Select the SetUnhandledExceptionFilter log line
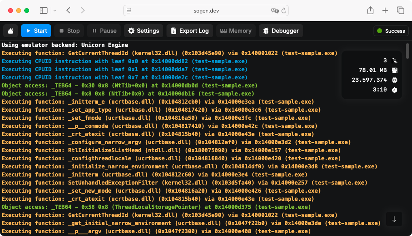The image size is (412, 236). pyautogui.click(x=184, y=183)
